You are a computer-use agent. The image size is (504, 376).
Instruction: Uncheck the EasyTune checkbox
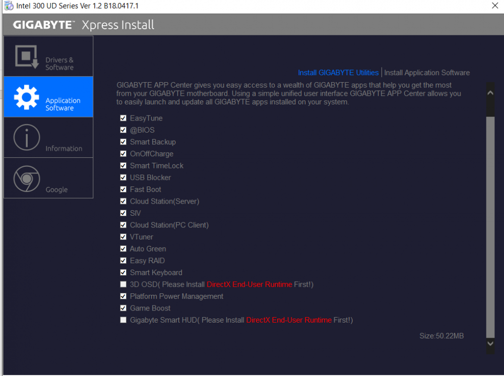pos(123,118)
